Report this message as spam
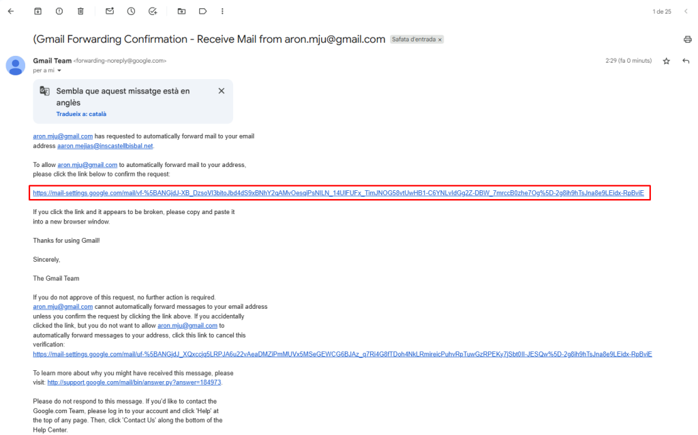Screen dimensions: 698x435 (59, 12)
